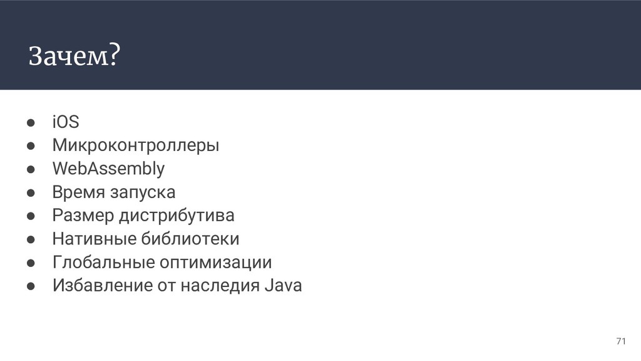Click the "Микроконтроллеры" bullet item
This screenshot has height=361, width=641.
pos(136,145)
